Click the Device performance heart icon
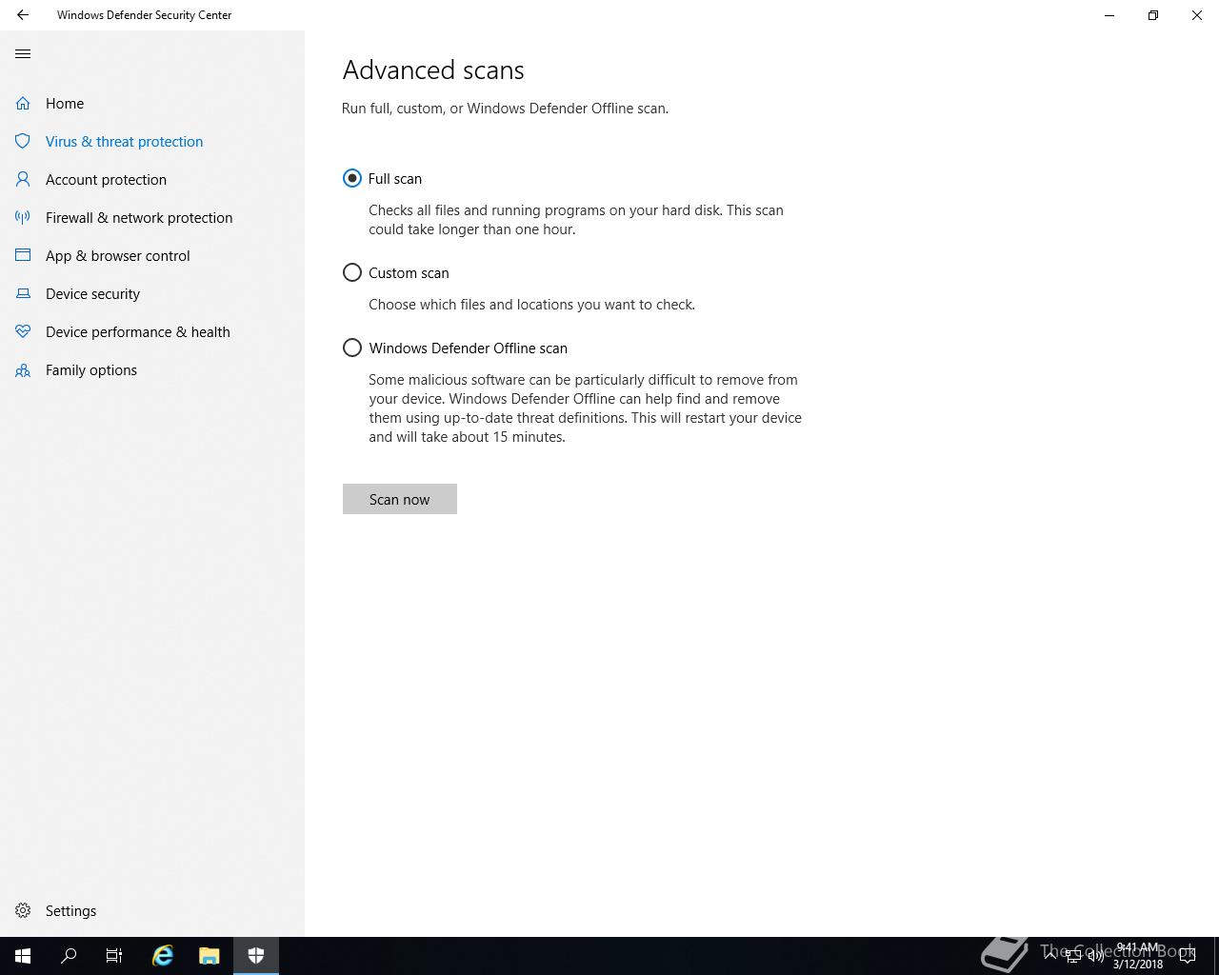 click(23, 331)
